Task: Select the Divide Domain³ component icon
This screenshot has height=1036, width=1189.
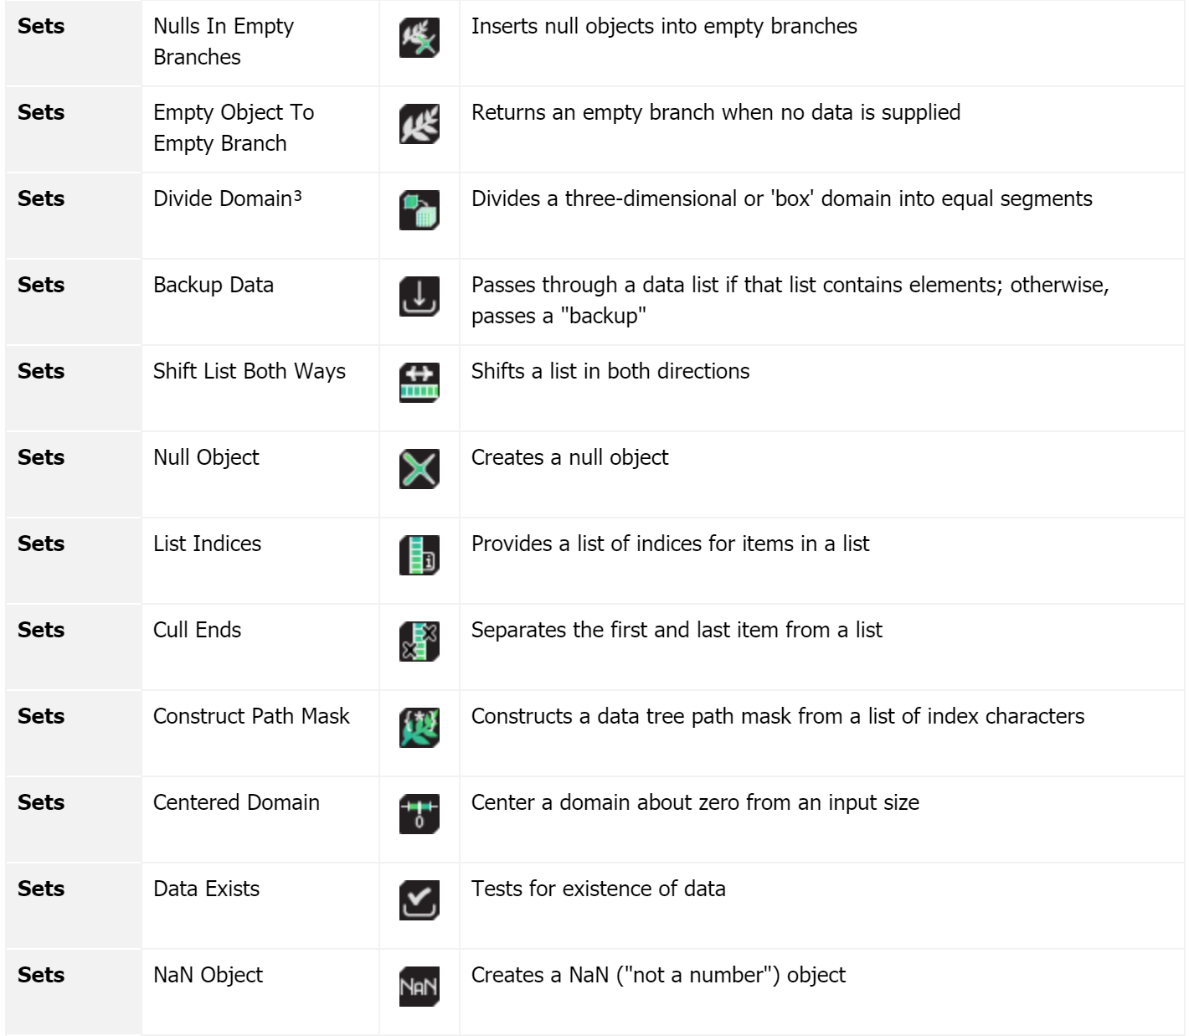Action: click(419, 211)
